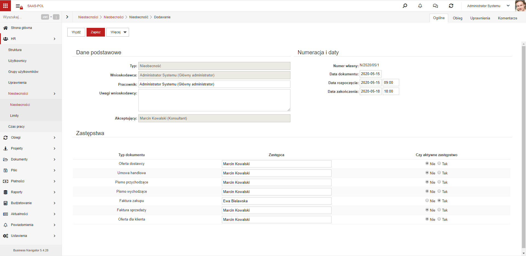Screen dimensions: 526x256
Task: Switch to the Komentarze tab
Action: click(x=507, y=18)
